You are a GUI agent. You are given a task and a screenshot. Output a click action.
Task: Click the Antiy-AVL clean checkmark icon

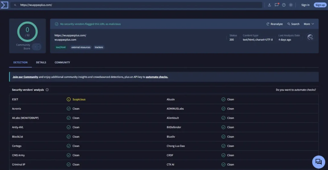pyautogui.click(x=69, y=127)
